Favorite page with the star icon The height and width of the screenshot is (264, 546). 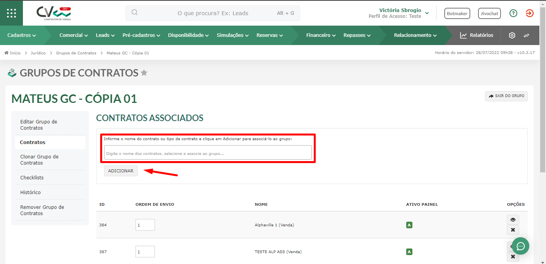pyautogui.click(x=144, y=73)
